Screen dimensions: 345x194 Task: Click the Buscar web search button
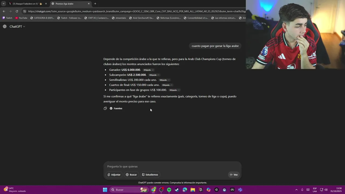pyautogui.click(x=131, y=175)
